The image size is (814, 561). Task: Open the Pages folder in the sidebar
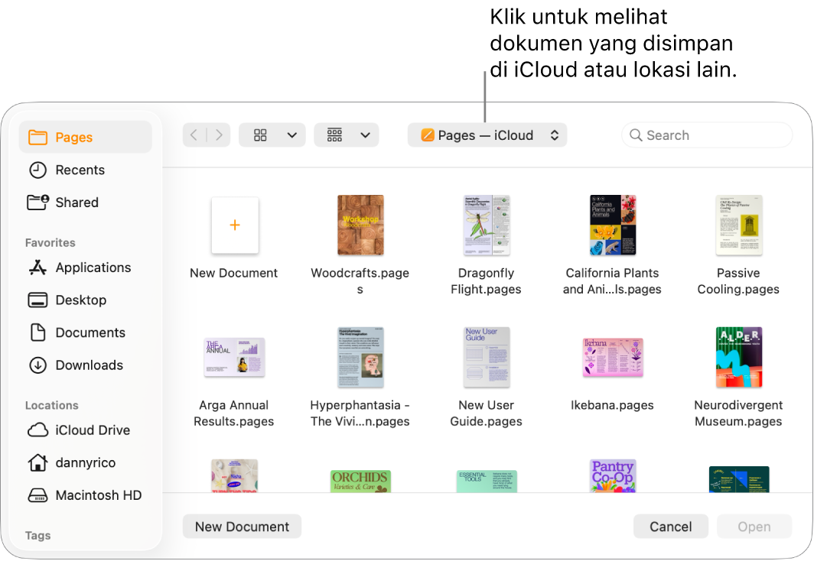tap(73, 138)
